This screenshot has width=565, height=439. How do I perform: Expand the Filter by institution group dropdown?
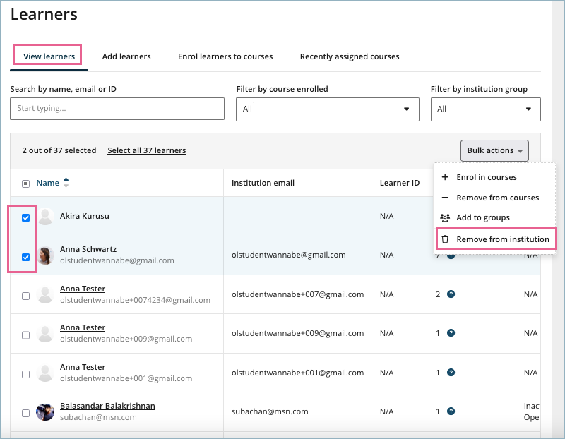[485, 109]
